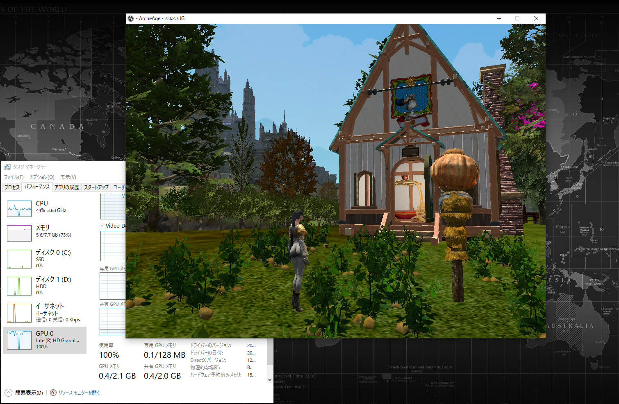The width and height of the screenshot is (619, 404).
Task: Click the ハードウェア予約済みメモリ label
Action: [216, 375]
